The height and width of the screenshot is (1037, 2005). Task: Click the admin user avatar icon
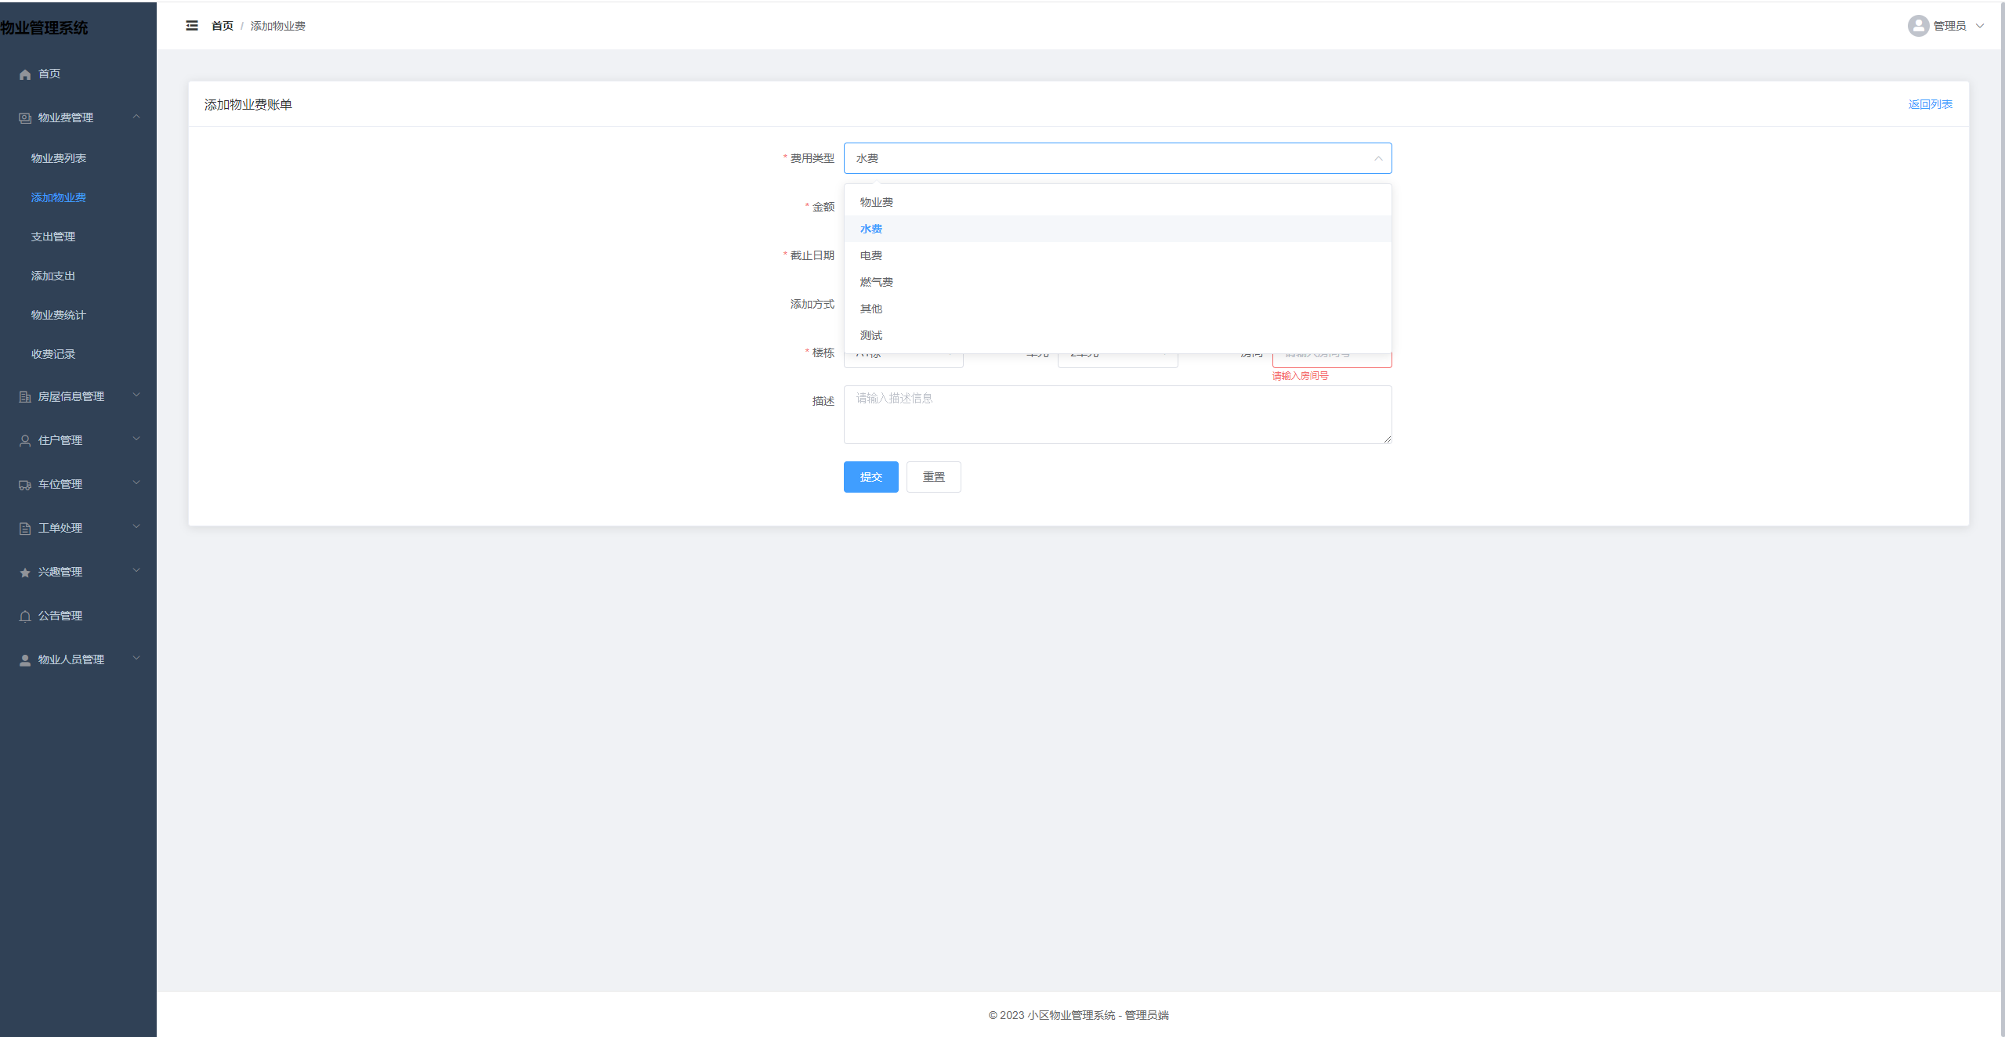click(x=1917, y=26)
